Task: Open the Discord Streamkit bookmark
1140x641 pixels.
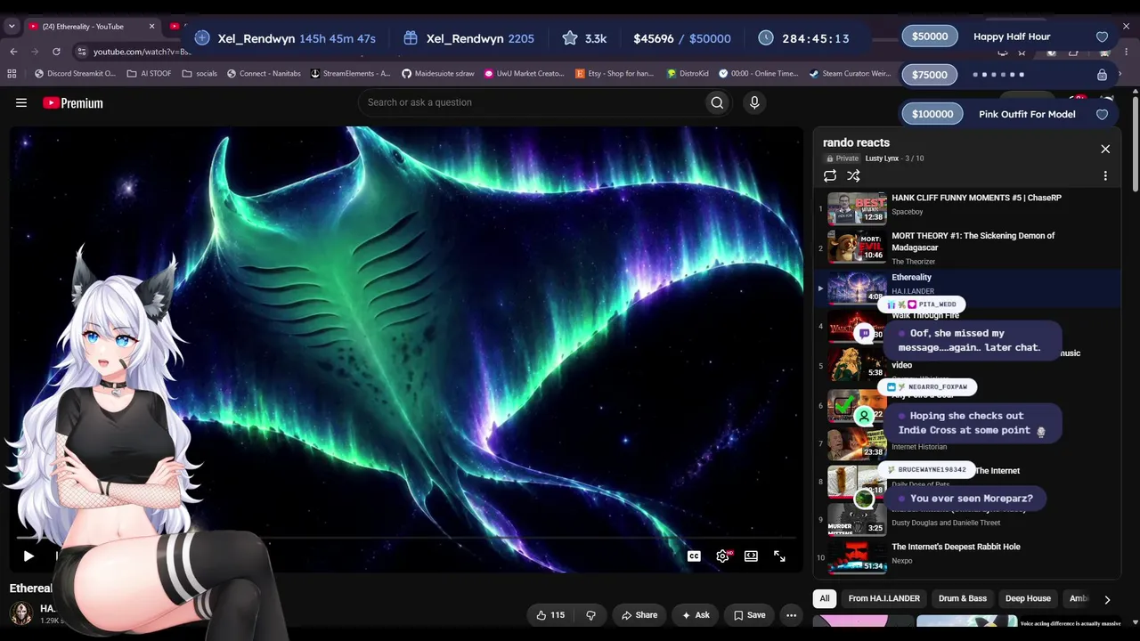Action: [75, 74]
